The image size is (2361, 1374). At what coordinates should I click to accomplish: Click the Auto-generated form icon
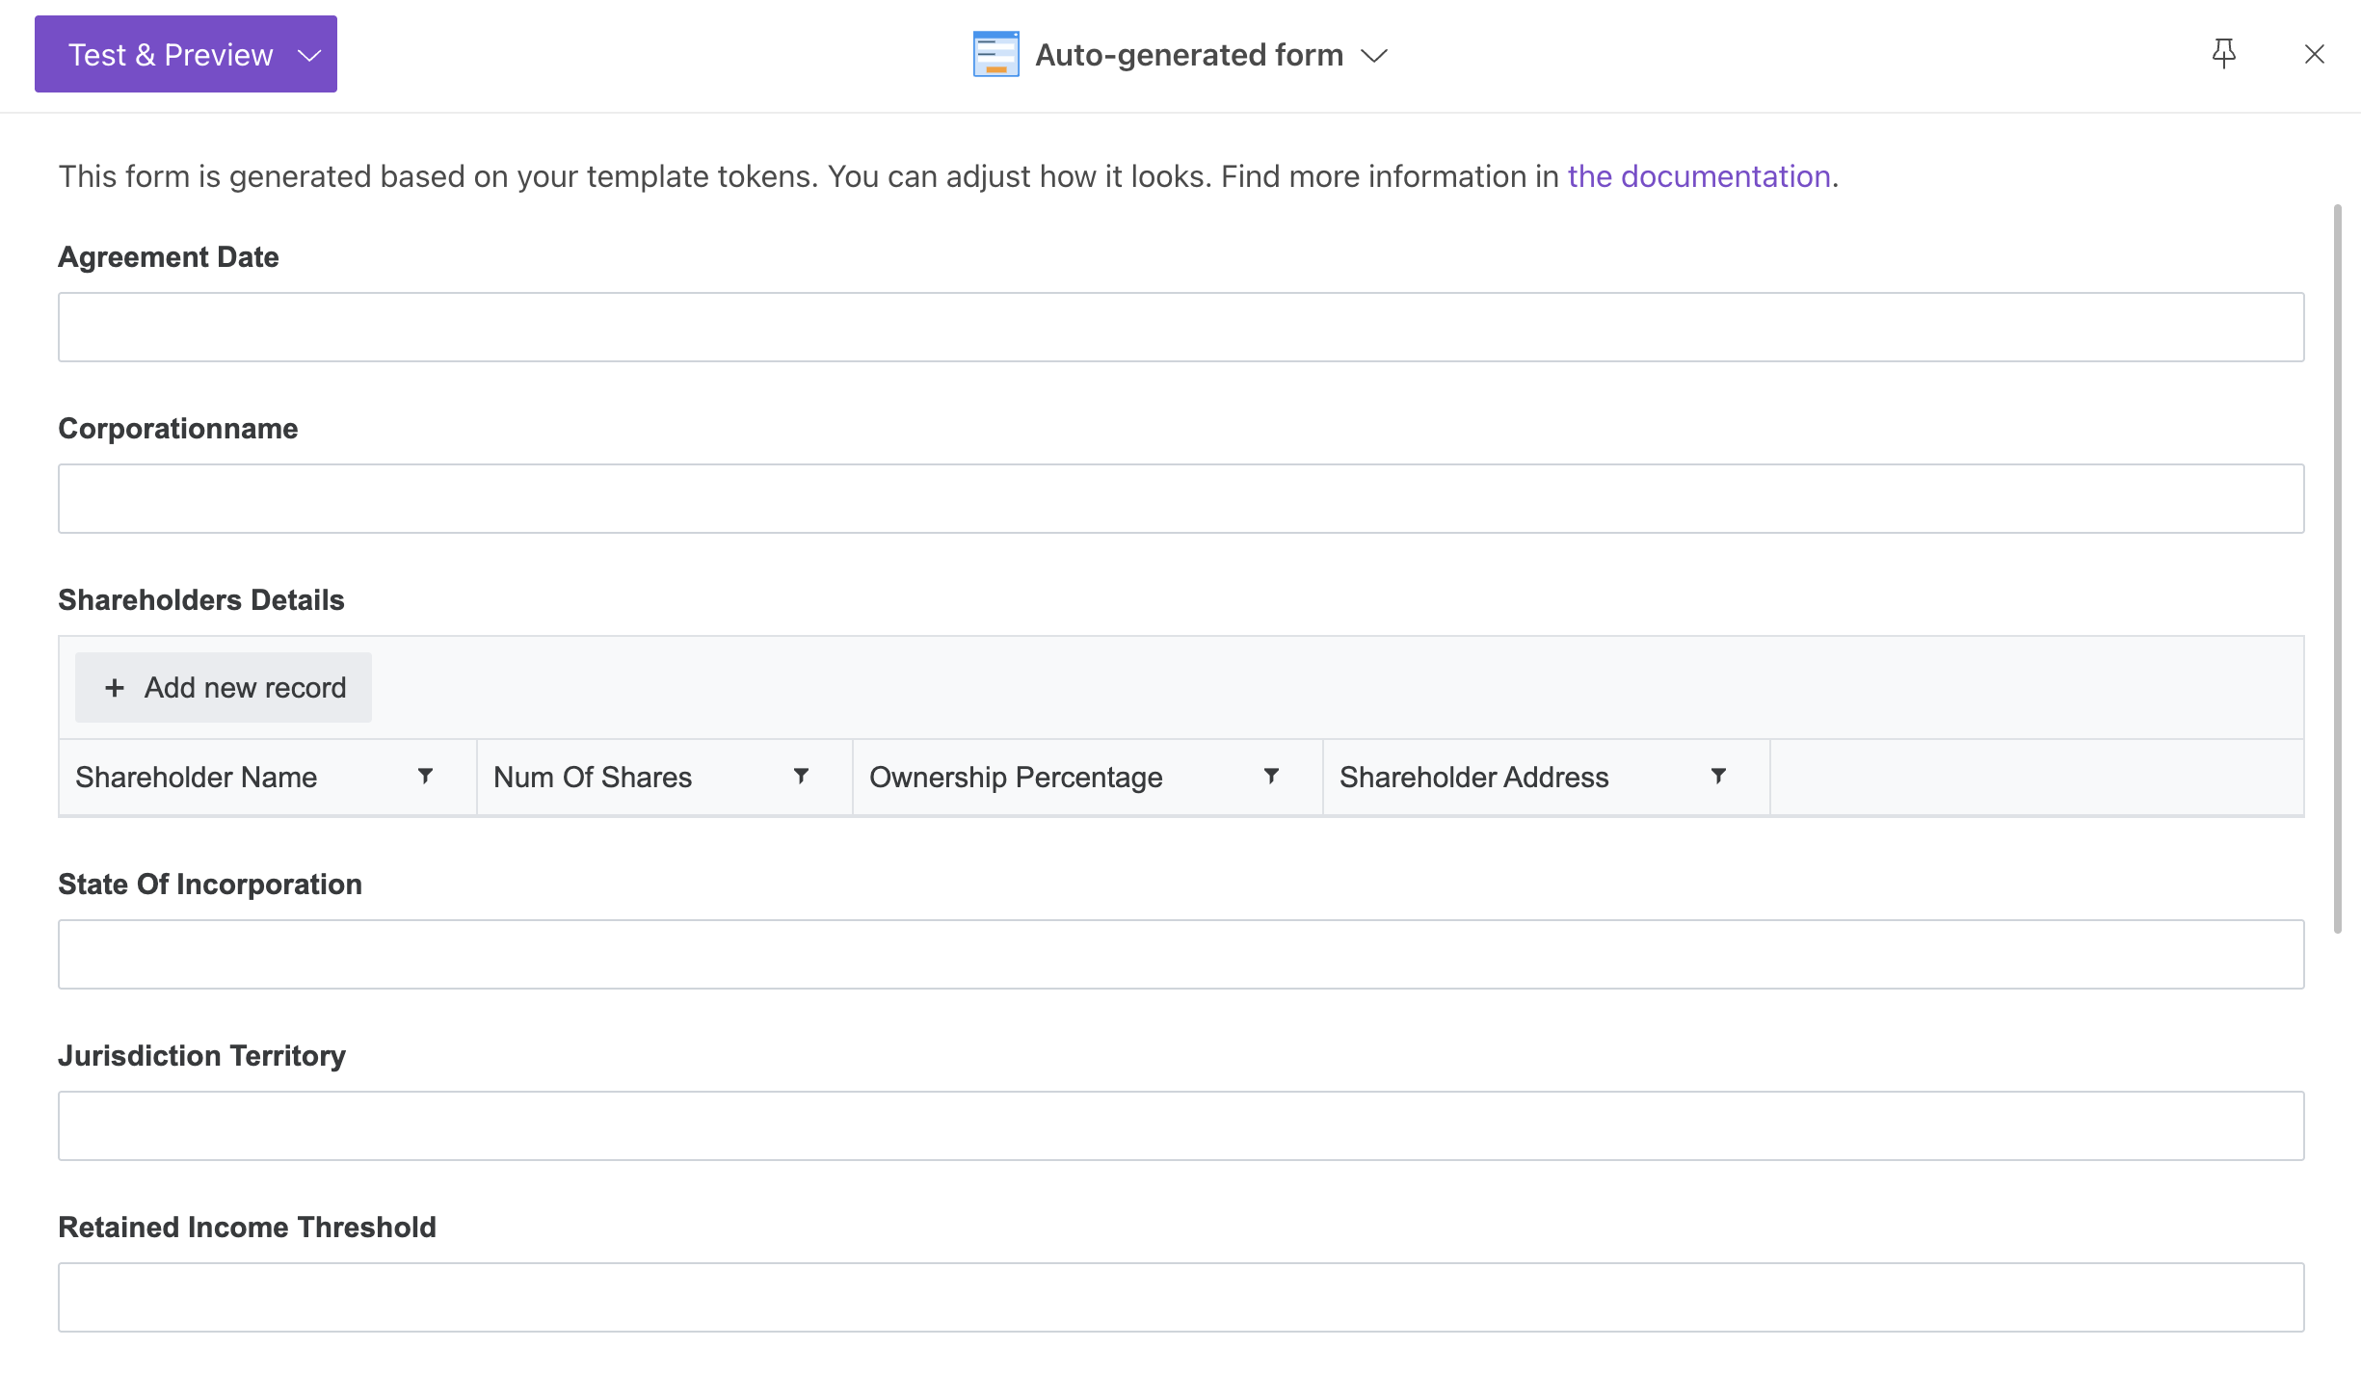click(x=995, y=54)
